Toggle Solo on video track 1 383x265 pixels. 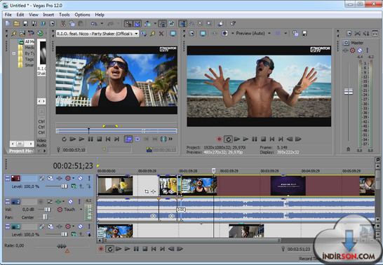point(89,178)
